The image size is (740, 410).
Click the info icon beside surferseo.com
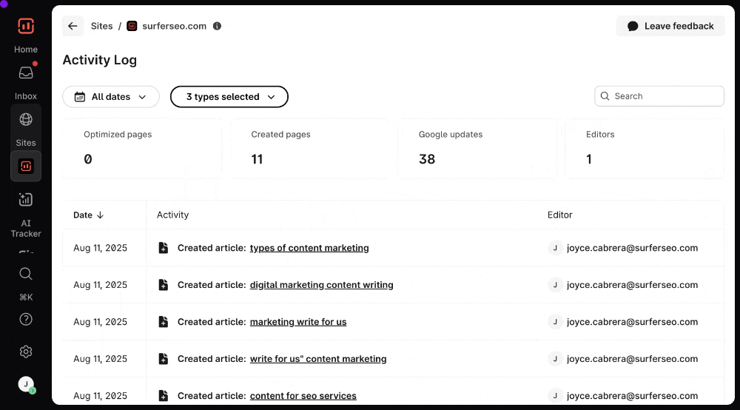(217, 26)
